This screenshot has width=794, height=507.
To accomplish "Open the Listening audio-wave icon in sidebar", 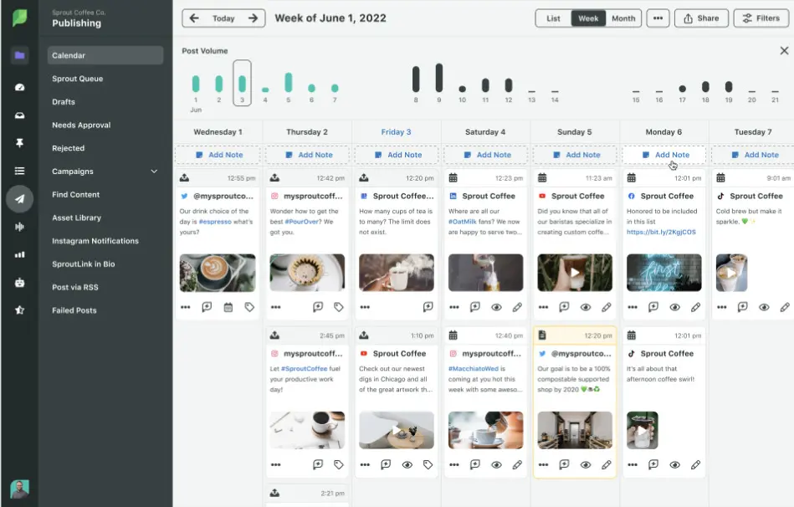I will pos(19,227).
